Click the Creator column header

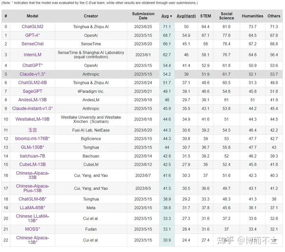[91, 16]
